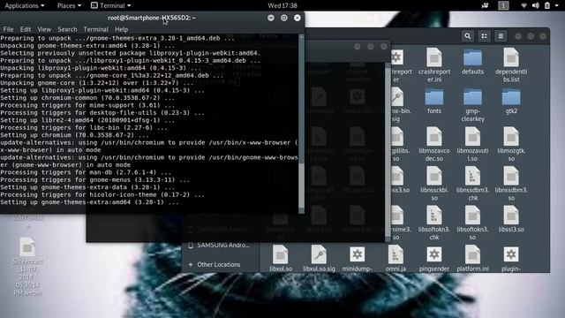Click the volume speaker icon in top bar
Image resolution: width=565 pixels, height=318 pixels.
[536, 5]
